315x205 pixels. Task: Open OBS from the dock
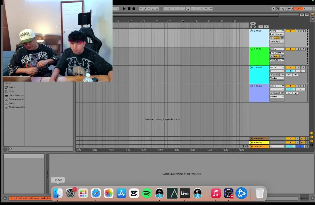click(229, 193)
